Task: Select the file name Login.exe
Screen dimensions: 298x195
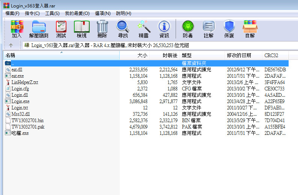Action: (x=21, y=101)
